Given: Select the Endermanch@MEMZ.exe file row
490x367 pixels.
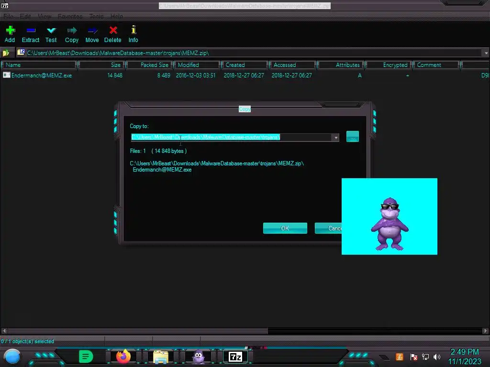Looking at the screenshot, I should (245, 75).
